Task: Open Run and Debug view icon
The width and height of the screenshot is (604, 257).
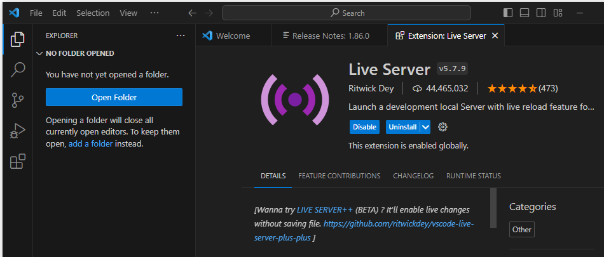Action: [x=17, y=131]
